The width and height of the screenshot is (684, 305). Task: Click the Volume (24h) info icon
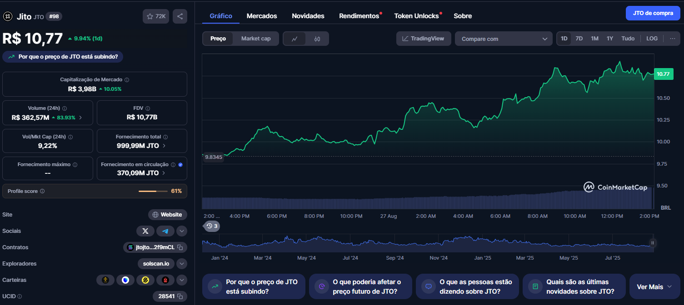(65, 108)
